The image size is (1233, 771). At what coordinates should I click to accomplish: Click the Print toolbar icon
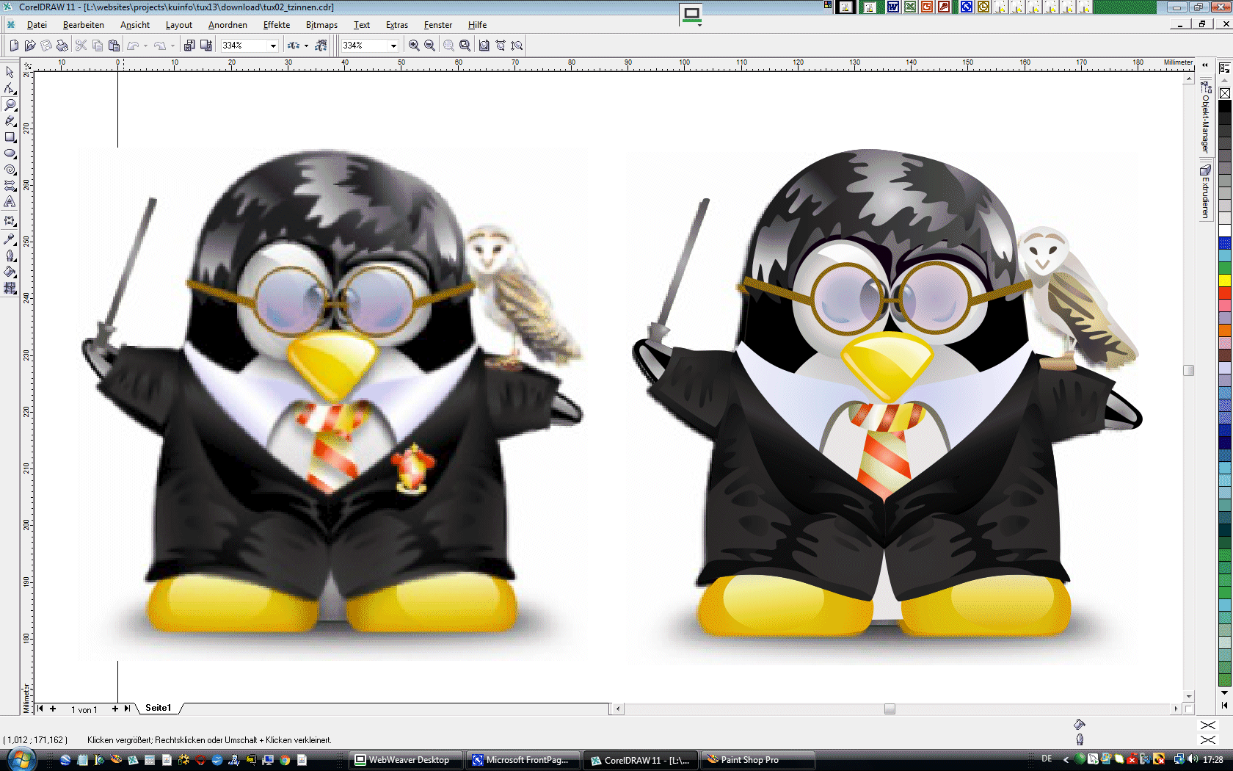click(x=62, y=46)
